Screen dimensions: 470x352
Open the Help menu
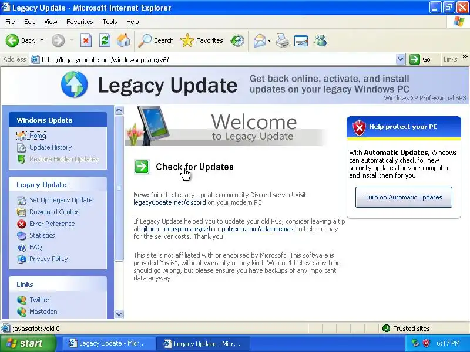[133, 22]
